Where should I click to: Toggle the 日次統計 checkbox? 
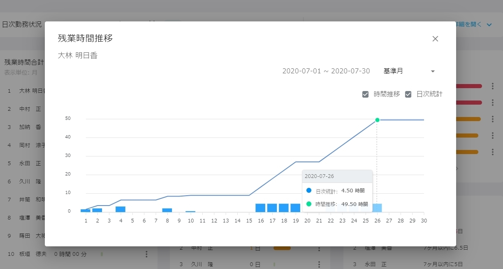tap(408, 94)
